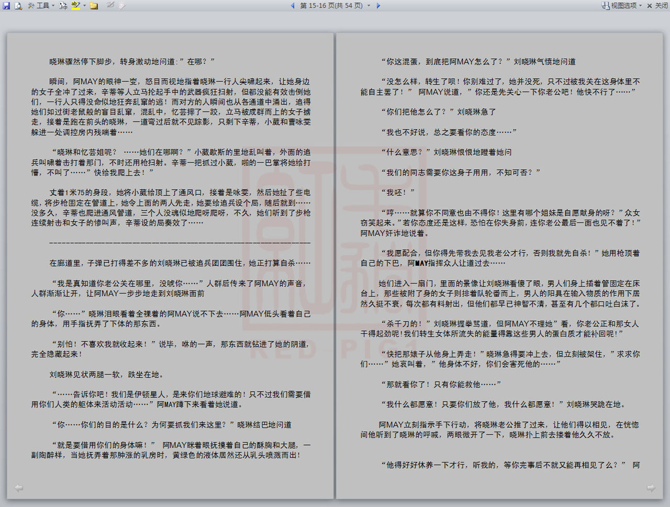This screenshot has height=507, width=670.
Task: Go to previous screen with blue left arrow
Action: (293, 6)
